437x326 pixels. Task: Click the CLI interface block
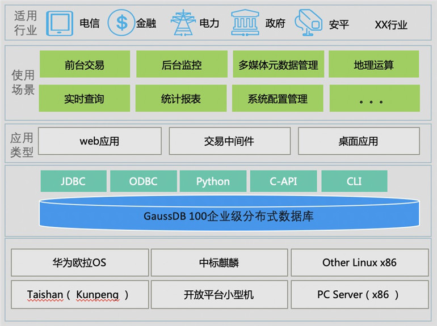(x=354, y=181)
